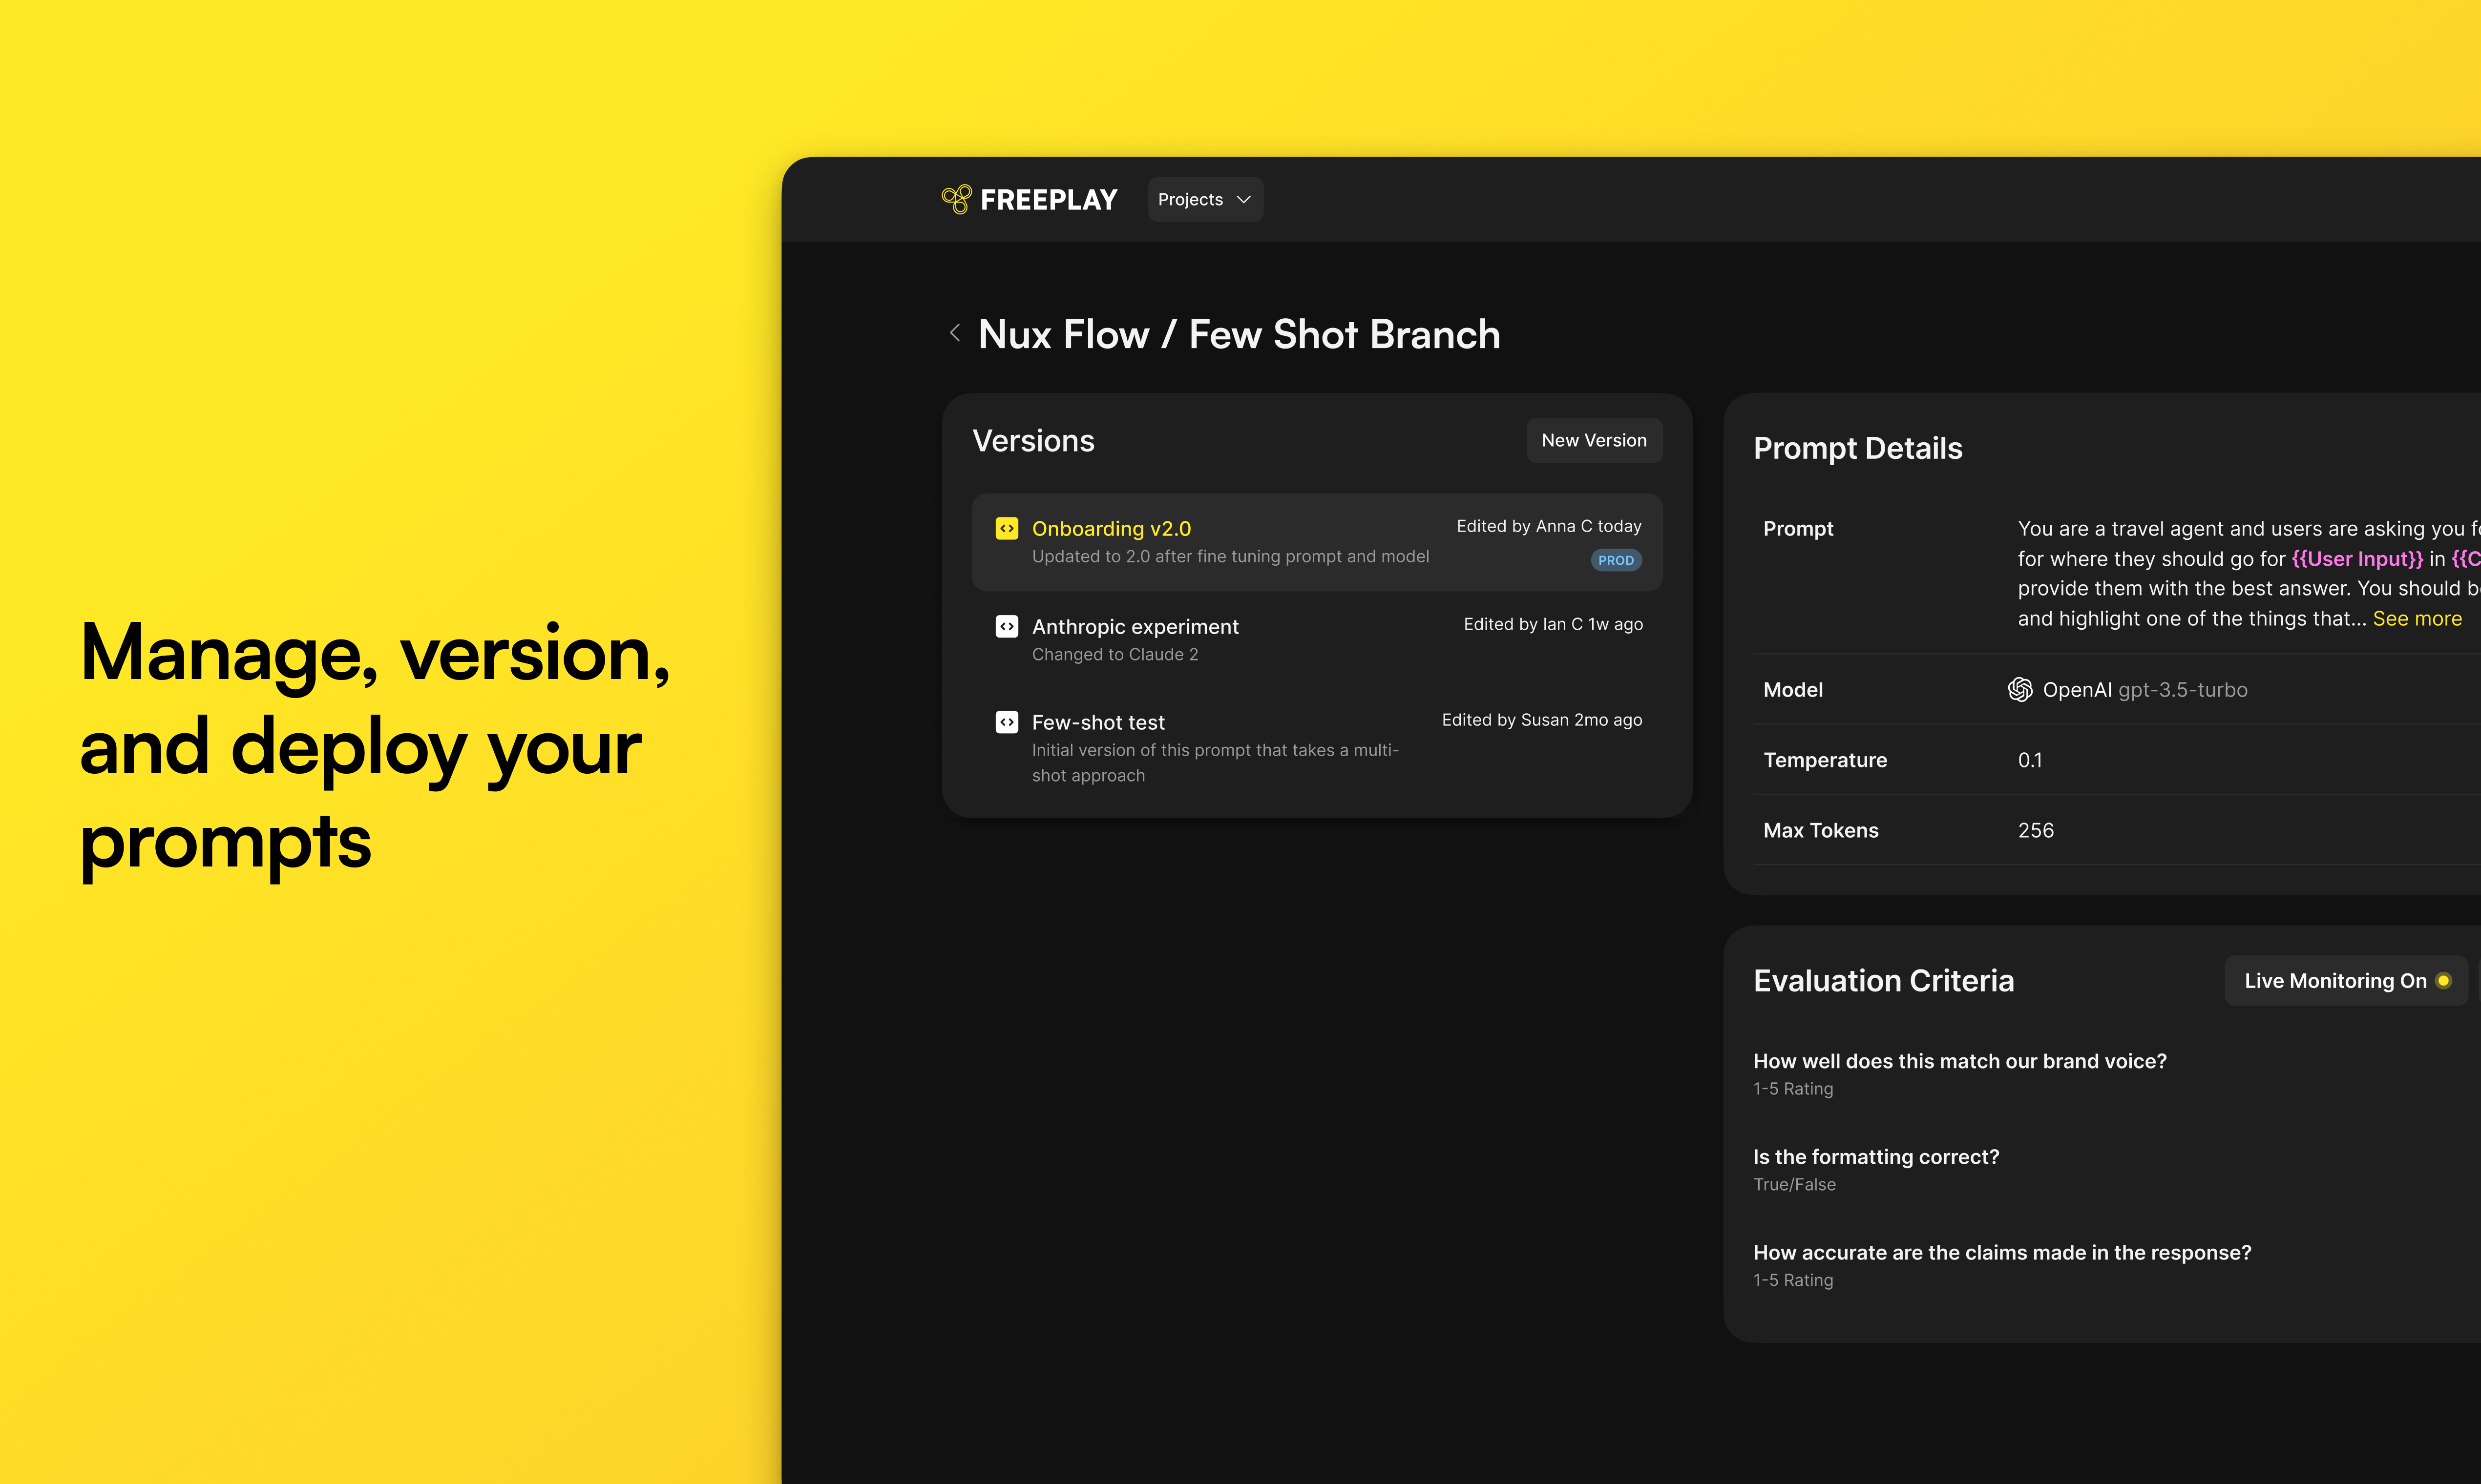Click the PROD badge on Onboarding v2.0
2481x1484 pixels.
(1616, 560)
